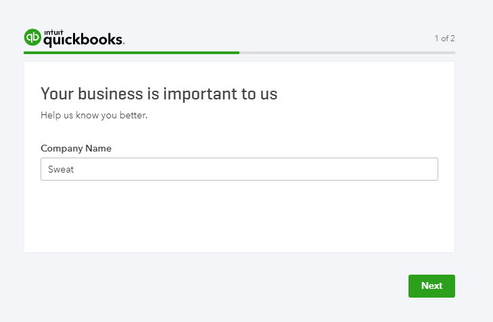
Task: Click the word Name in the field label
Action: pos(99,148)
